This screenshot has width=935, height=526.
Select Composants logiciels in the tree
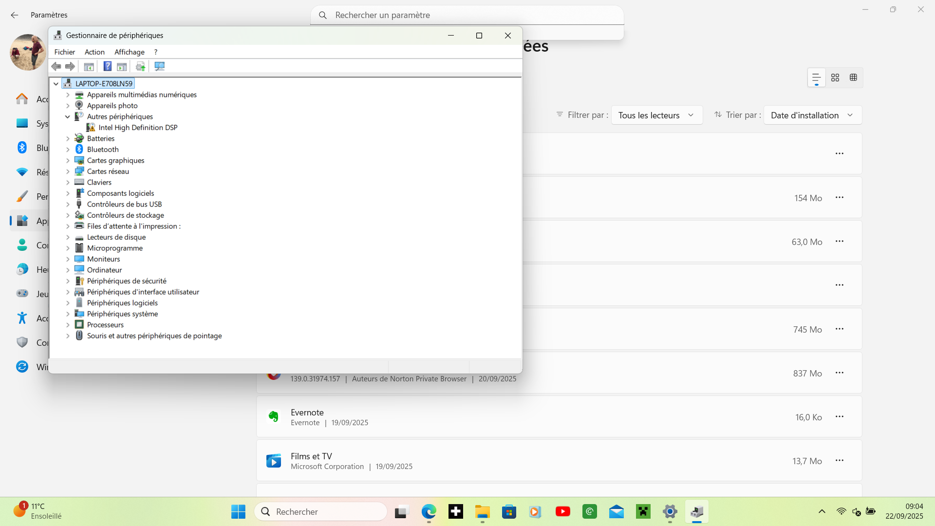coord(120,193)
